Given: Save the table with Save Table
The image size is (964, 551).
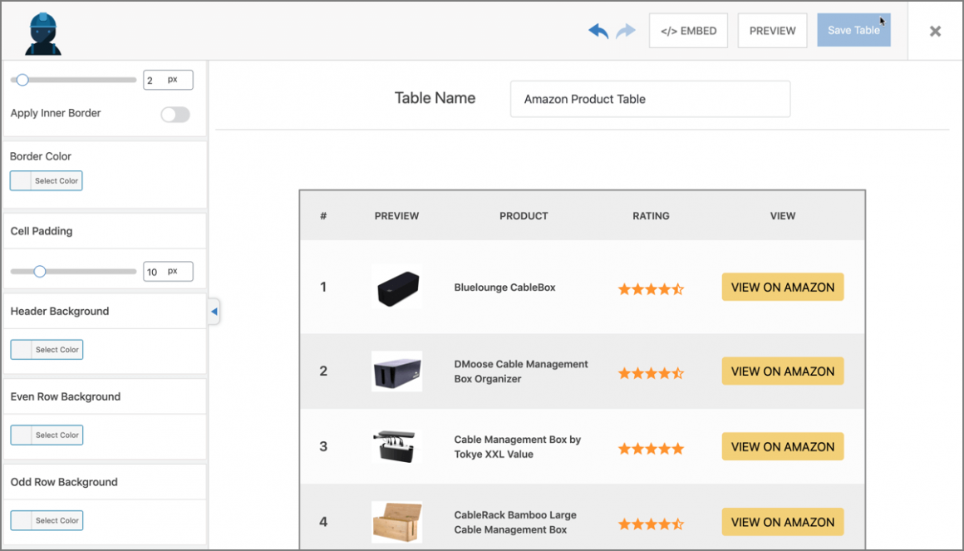Looking at the screenshot, I should (x=853, y=30).
